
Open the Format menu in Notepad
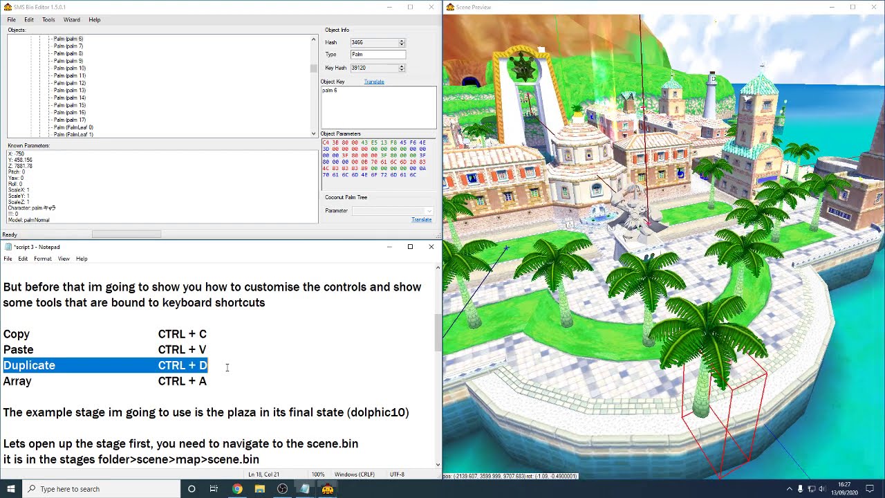(x=43, y=259)
